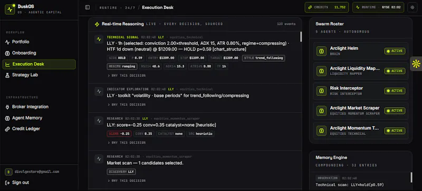422x191 pixels.
Task: Click the Strategy Lab flask icon
Action: pyautogui.click(x=7, y=75)
